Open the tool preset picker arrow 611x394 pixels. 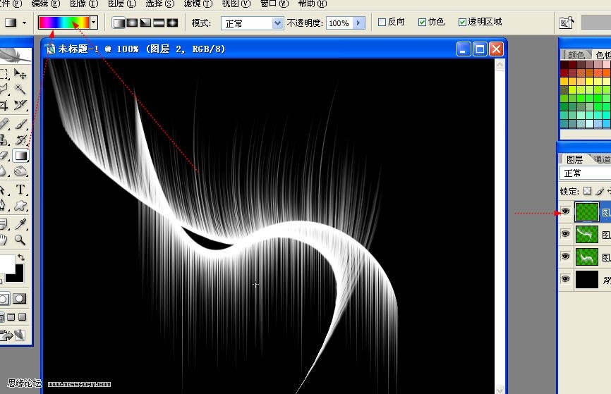coord(24,23)
